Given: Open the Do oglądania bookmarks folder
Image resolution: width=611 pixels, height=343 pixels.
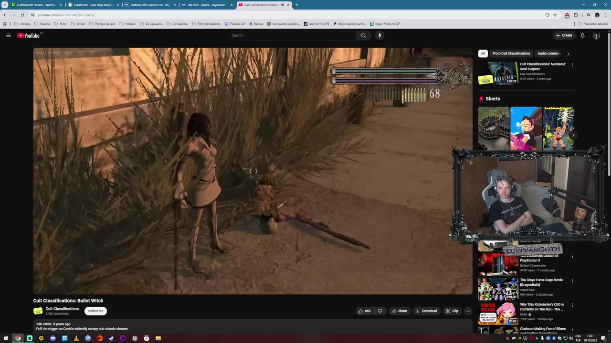Looking at the screenshot, I should (x=151, y=23).
